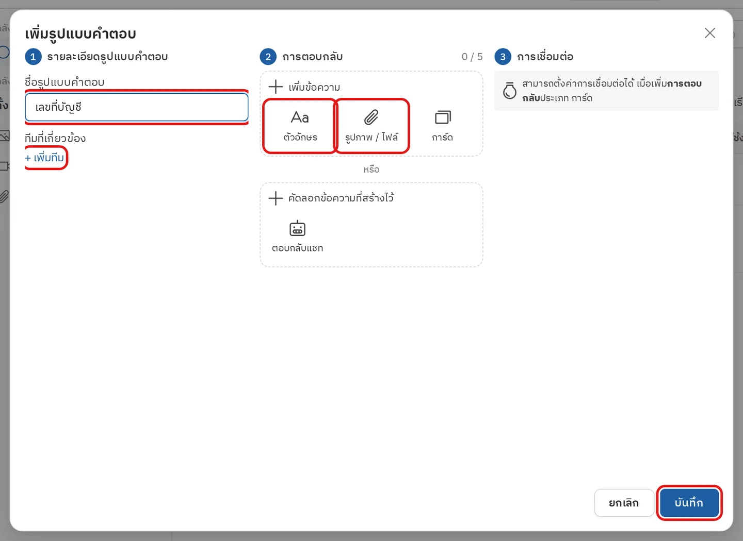The height and width of the screenshot is (541, 743).
Task: Choose the รูปภาพ / ไฟล์ attachment option
Action: point(372,126)
